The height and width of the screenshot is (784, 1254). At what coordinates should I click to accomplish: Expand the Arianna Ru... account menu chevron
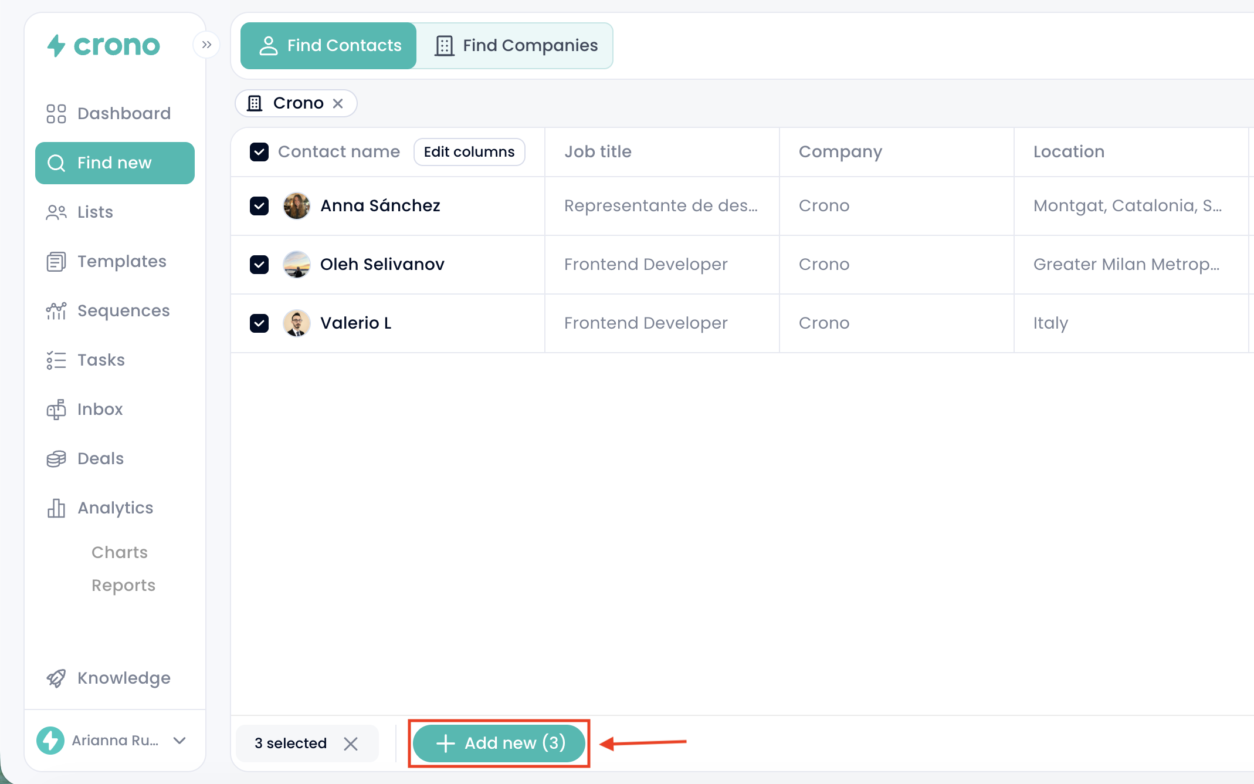180,741
